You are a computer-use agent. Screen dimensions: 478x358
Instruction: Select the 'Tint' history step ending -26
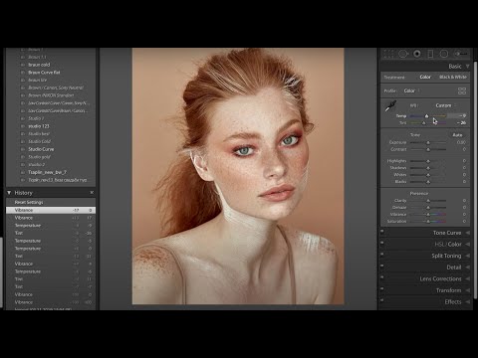tap(51, 233)
